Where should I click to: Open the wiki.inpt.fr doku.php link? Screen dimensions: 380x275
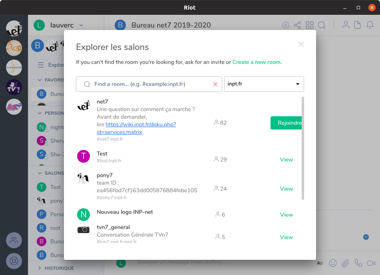141,124
